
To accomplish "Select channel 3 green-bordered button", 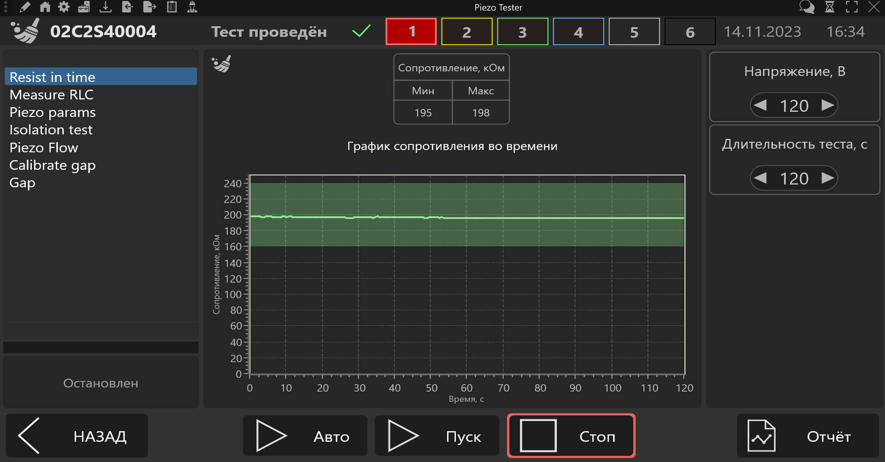I will (x=522, y=32).
